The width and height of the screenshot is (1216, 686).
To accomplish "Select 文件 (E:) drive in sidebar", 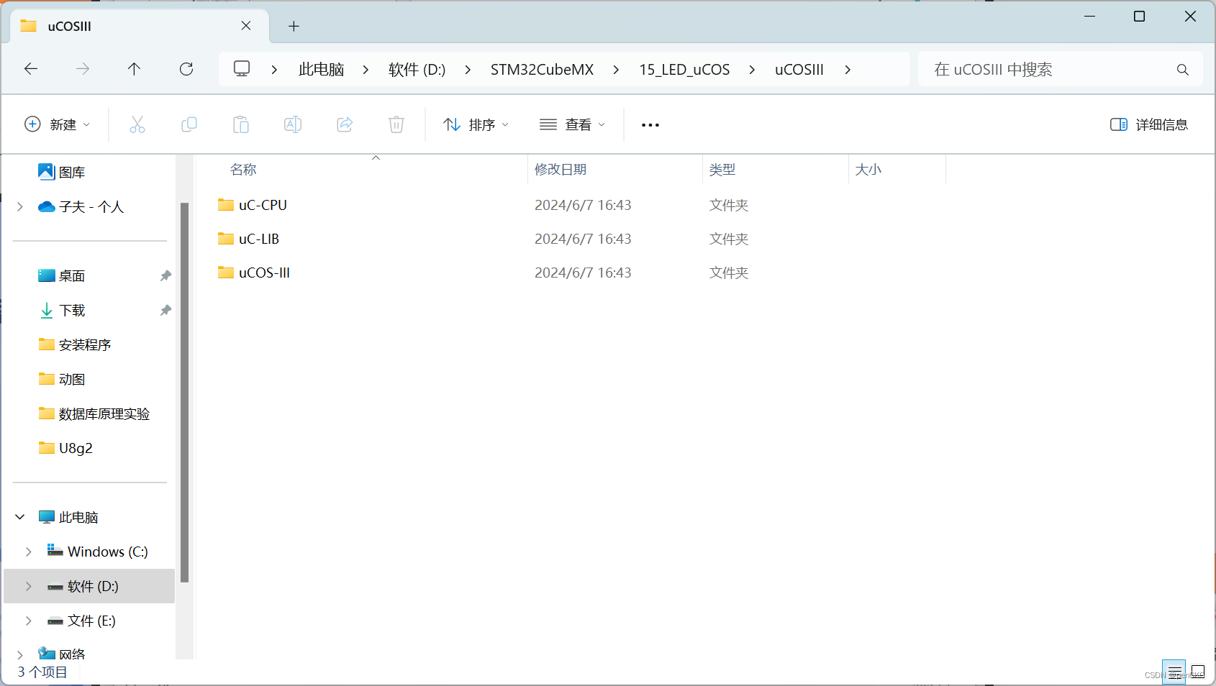I will click(91, 621).
